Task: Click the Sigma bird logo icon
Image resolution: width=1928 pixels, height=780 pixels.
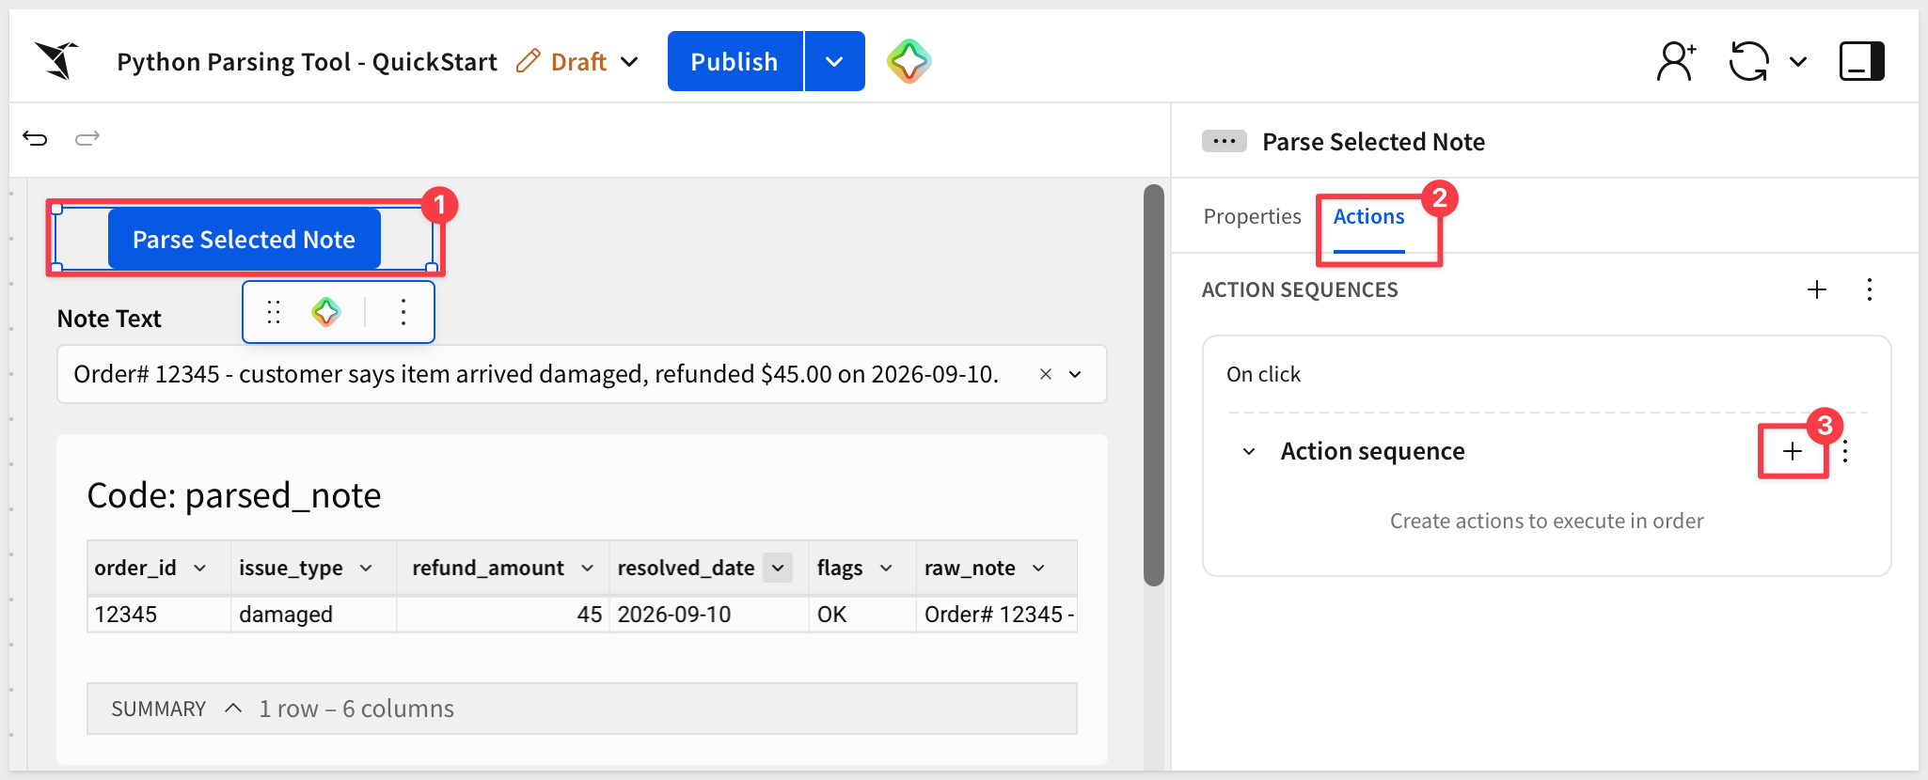Action: 56,61
